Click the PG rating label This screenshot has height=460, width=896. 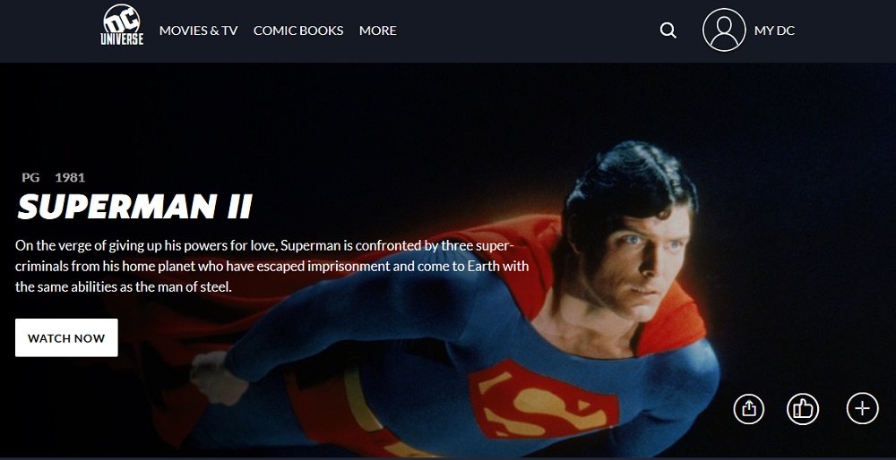tap(30, 177)
